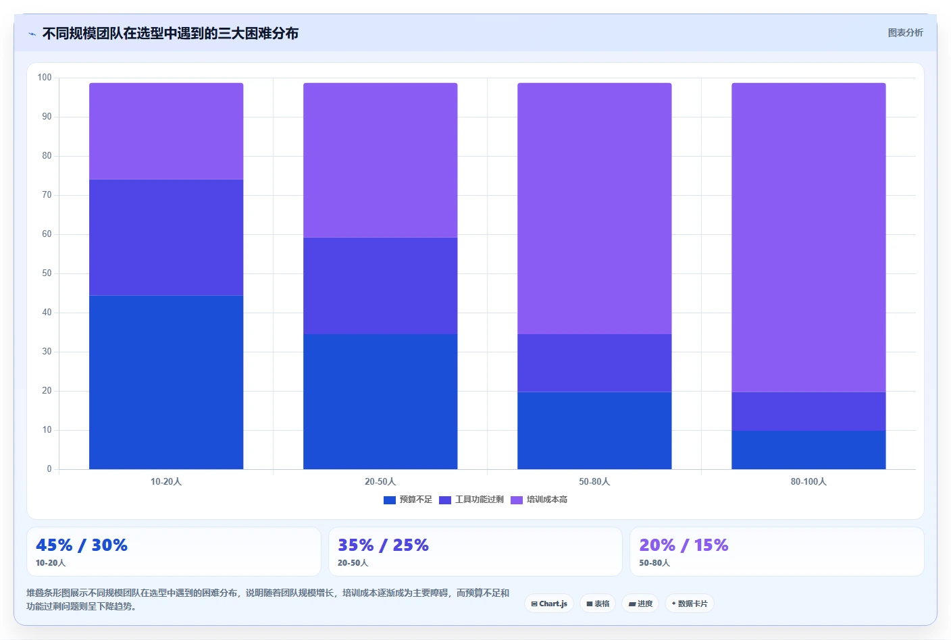Screen dimensions: 951x640
Task: Click the 堆叠条形图 description paragraph
Action: 268,599
